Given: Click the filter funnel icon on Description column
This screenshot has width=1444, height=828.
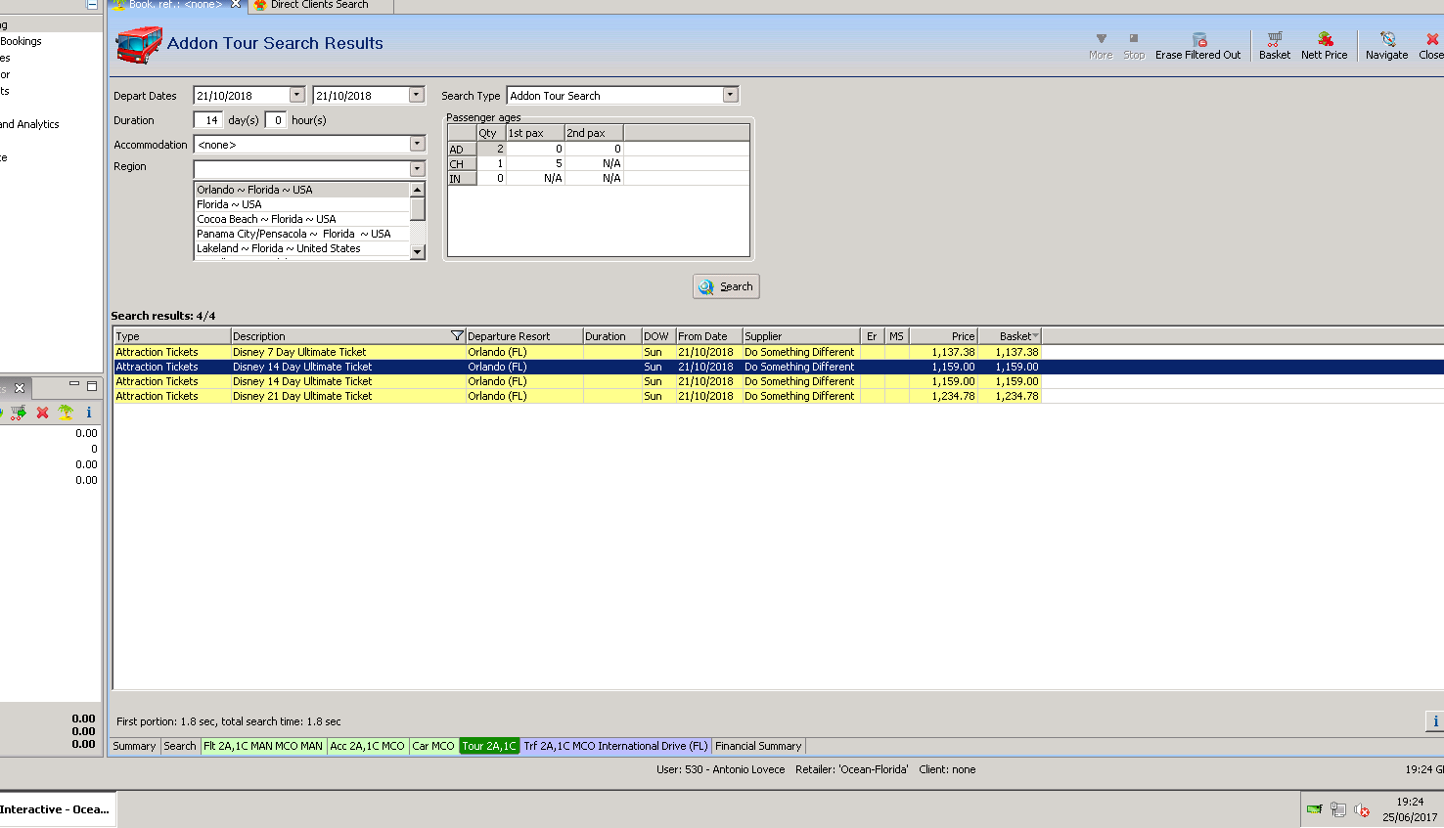Looking at the screenshot, I should pos(457,335).
